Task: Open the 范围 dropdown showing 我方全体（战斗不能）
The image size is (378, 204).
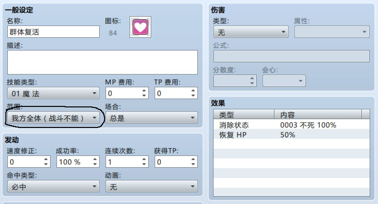Action: tap(54, 118)
